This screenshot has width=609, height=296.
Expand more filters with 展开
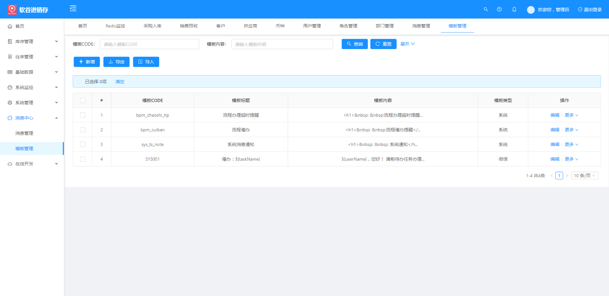click(407, 44)
